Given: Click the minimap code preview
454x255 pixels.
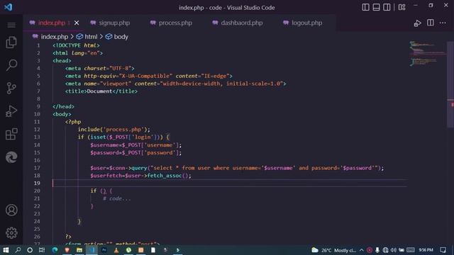Looking at the screenshot, I should point(428,54).
